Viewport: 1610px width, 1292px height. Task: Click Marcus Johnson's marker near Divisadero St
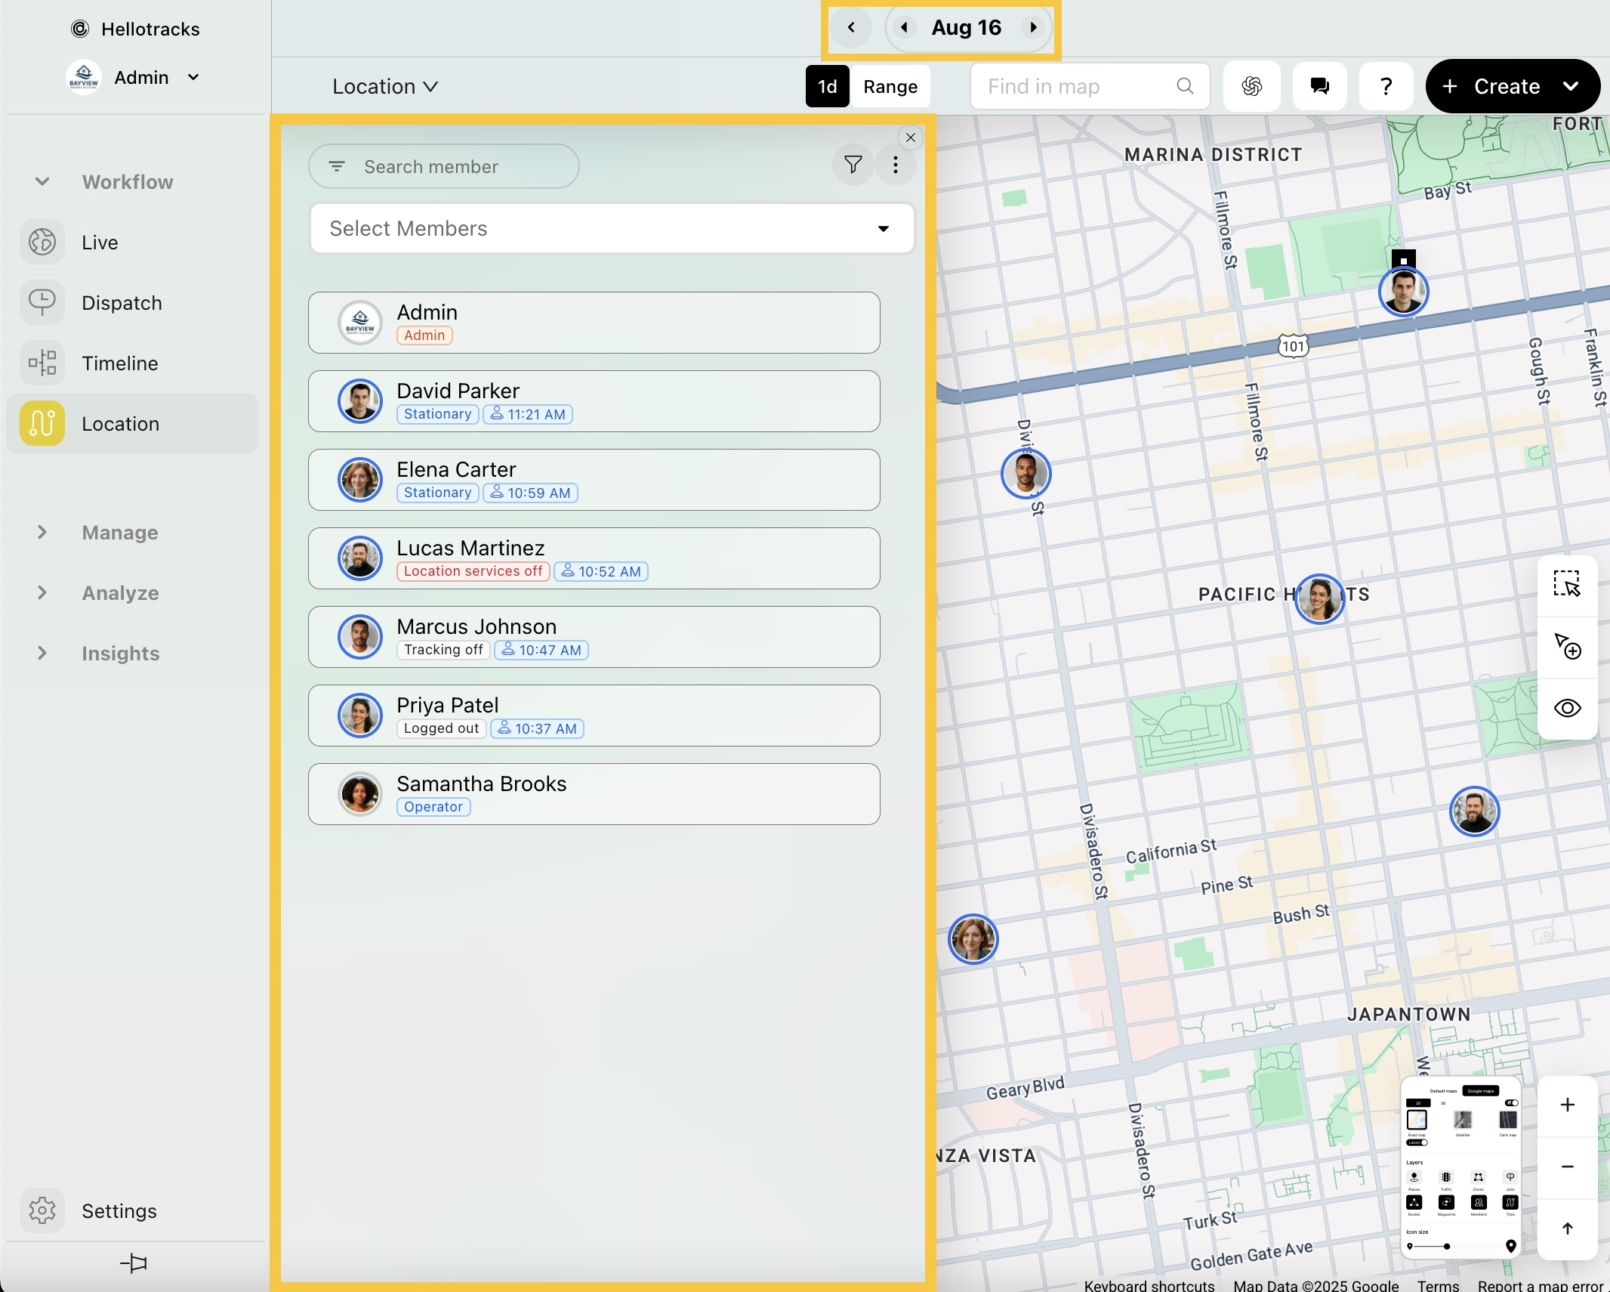coord(1026,474)
